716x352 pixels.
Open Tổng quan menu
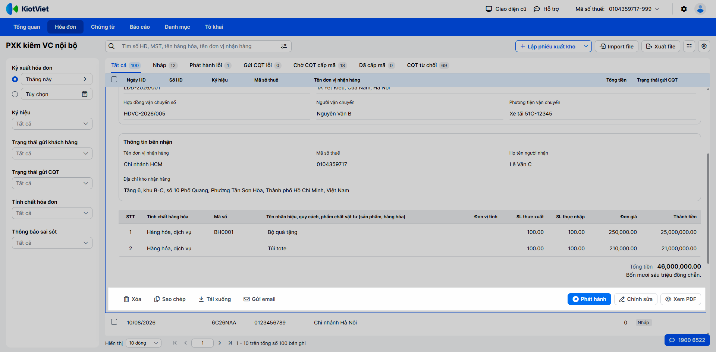tap(27, 27)
